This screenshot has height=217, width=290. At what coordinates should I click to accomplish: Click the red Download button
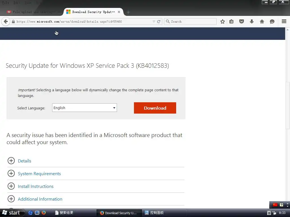(155, 108)
